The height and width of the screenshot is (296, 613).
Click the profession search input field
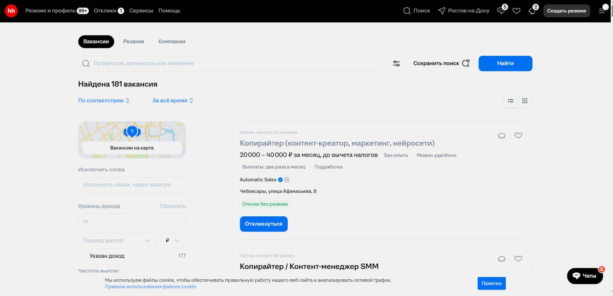(235, 63)
